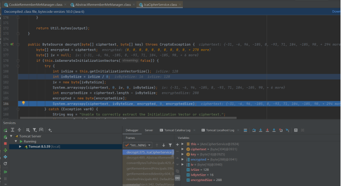Click the Pause Program icon
This screenshot has height=186, width=341.
click(5, 179)
